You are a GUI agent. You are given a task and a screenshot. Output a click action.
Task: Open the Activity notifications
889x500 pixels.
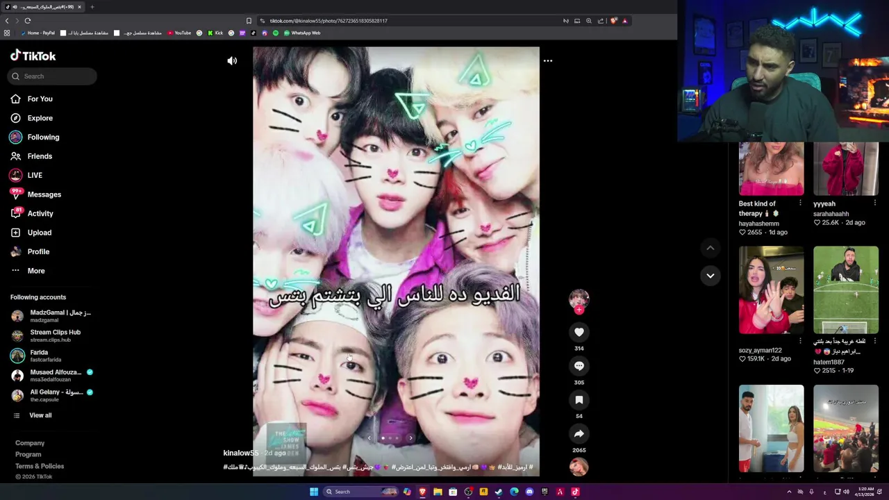pyautogui.click(x=40, y=214)
